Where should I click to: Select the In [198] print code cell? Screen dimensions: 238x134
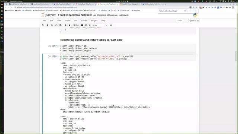[x=128, y=57]
